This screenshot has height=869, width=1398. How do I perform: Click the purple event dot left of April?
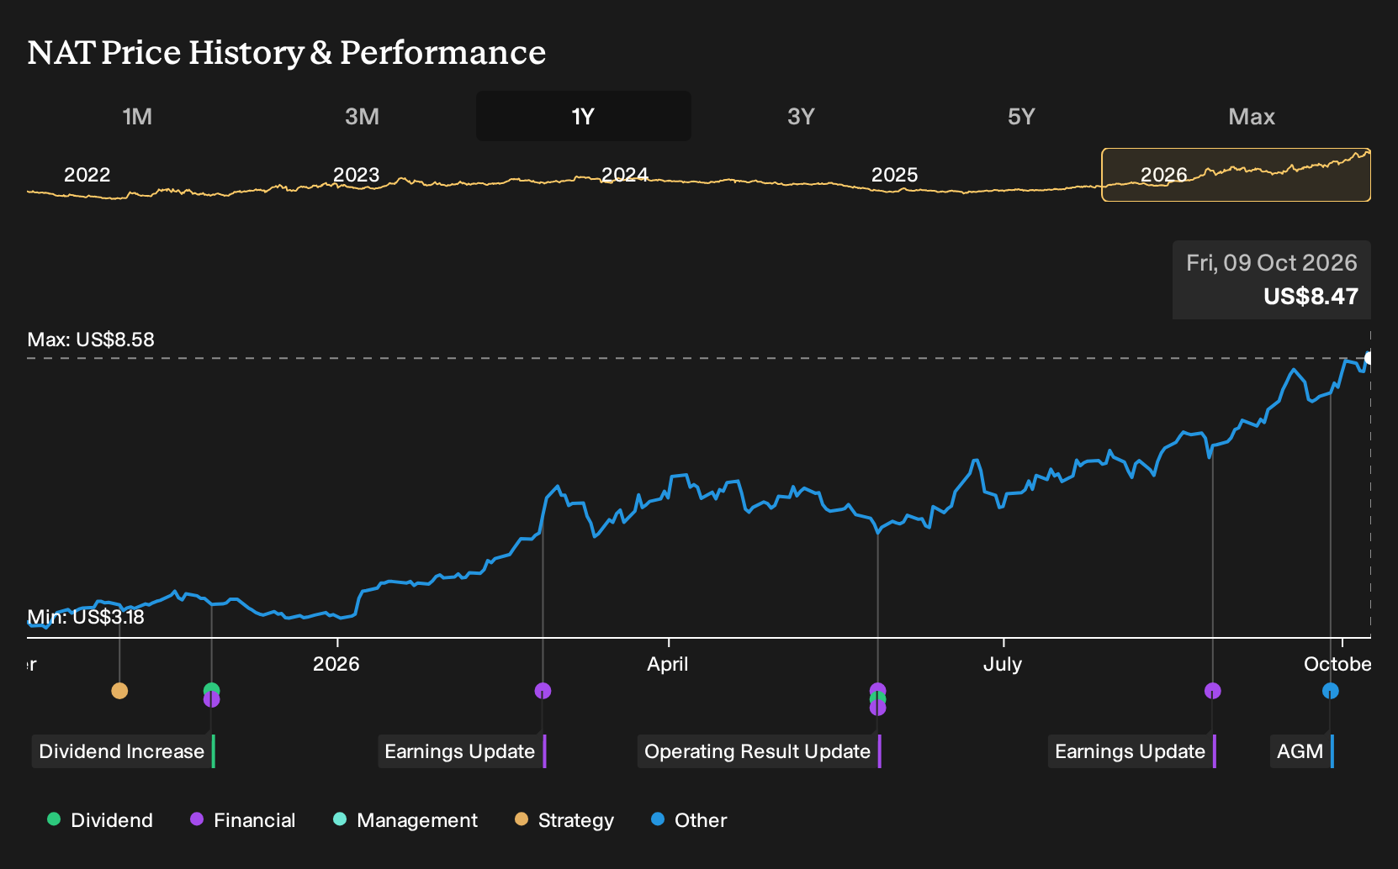543,691
